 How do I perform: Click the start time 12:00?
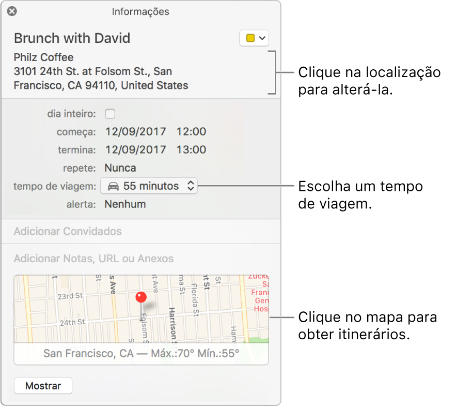coord(191,131)
